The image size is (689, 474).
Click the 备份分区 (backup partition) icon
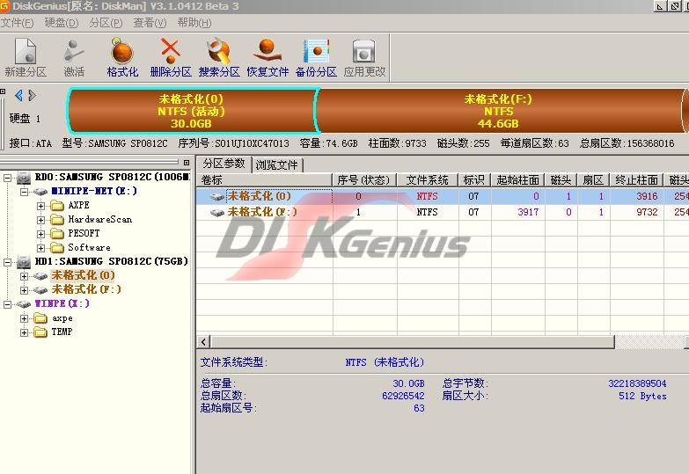[316, 57]
